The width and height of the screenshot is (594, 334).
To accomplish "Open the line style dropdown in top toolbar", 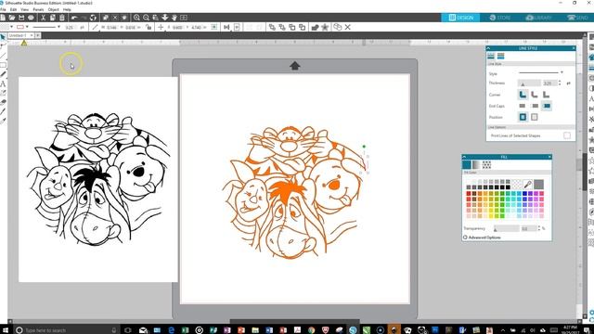I will point(58,27).
